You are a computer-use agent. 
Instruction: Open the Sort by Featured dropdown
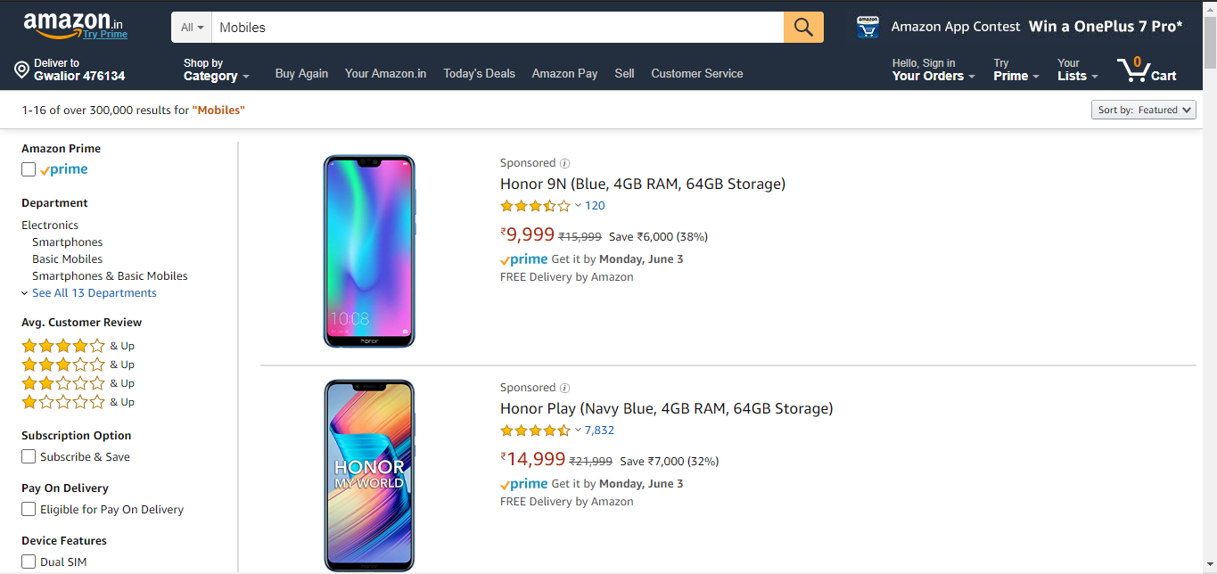1144,110
